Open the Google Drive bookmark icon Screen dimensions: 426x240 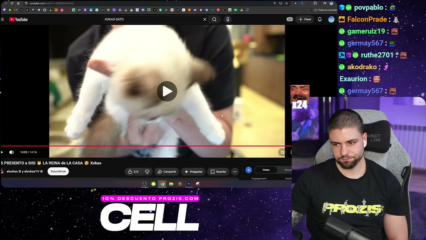click(241, 10)
